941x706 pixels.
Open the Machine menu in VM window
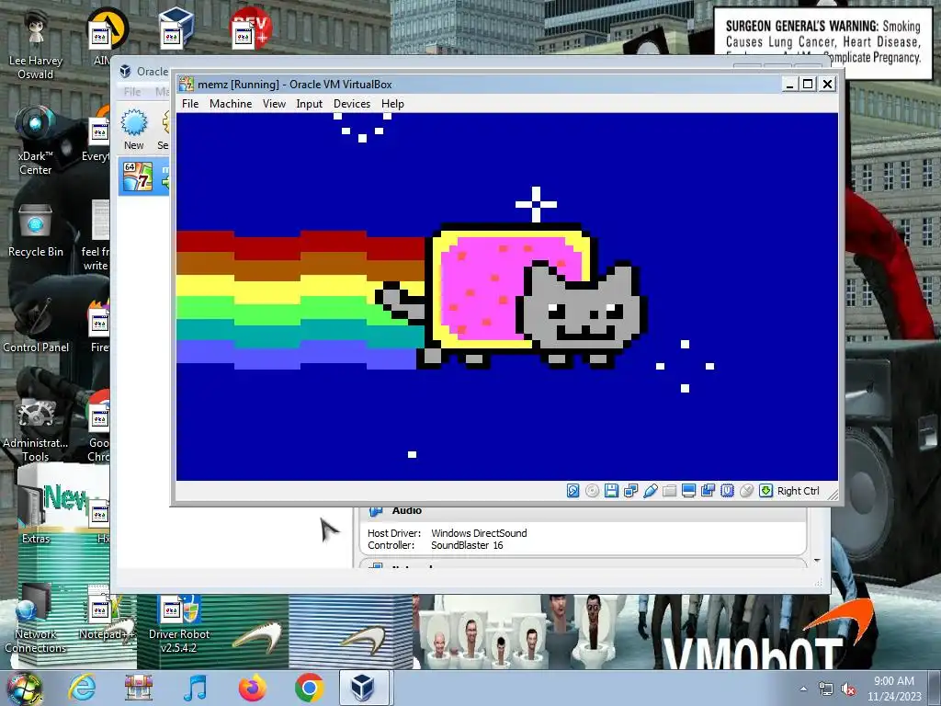coord(231,103)
